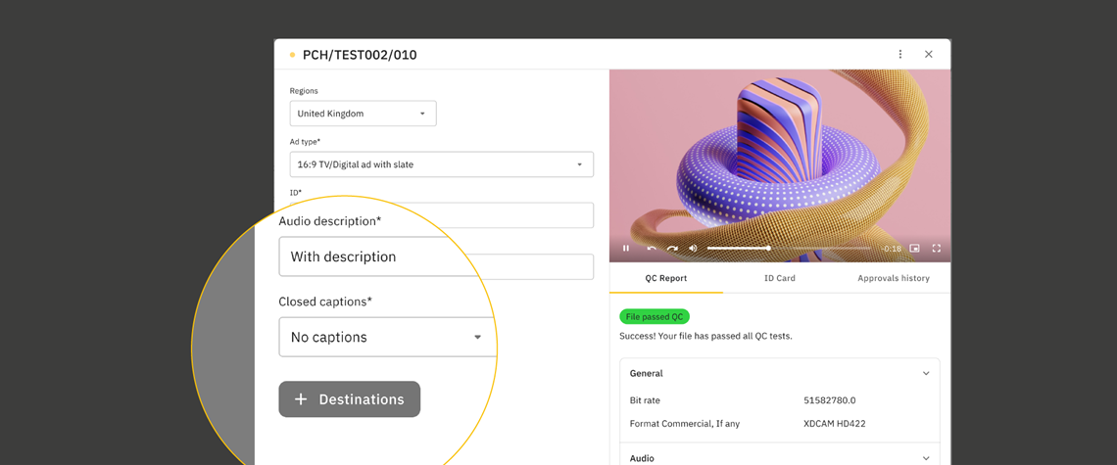Click the video skip-forward arrow icon
Screen dimensions: 1117x465
coord(672,249)
